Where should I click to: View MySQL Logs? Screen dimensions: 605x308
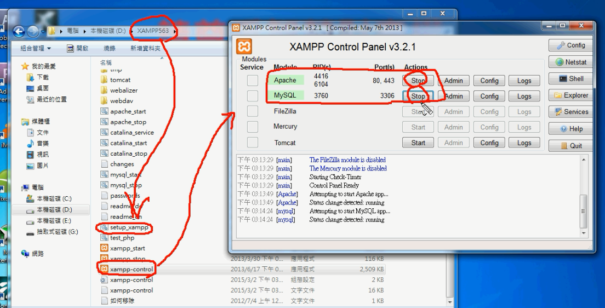click(x=524, y=96)
